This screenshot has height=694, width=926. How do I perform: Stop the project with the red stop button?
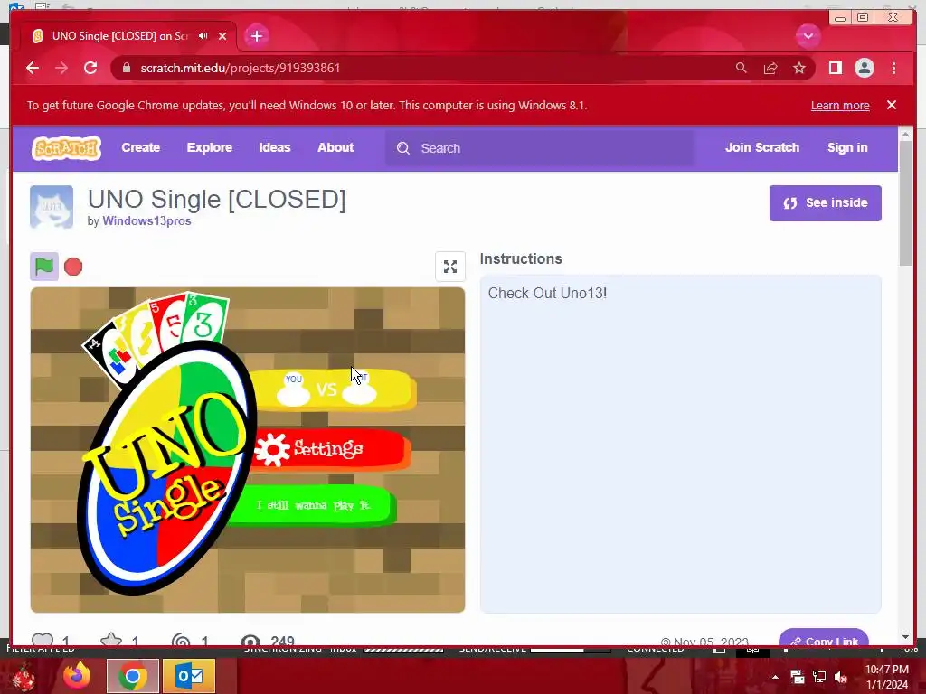tap(73, 267)
